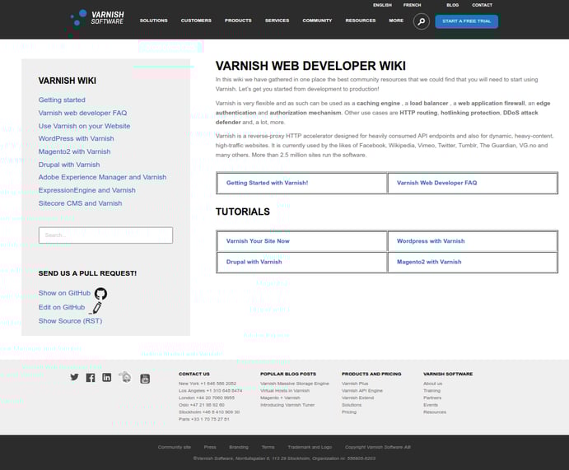The width and height of the screenshot is (569, 470).
Task: Click Show on GitHub link
Action: pyautogui.click(x=64, y=293)
